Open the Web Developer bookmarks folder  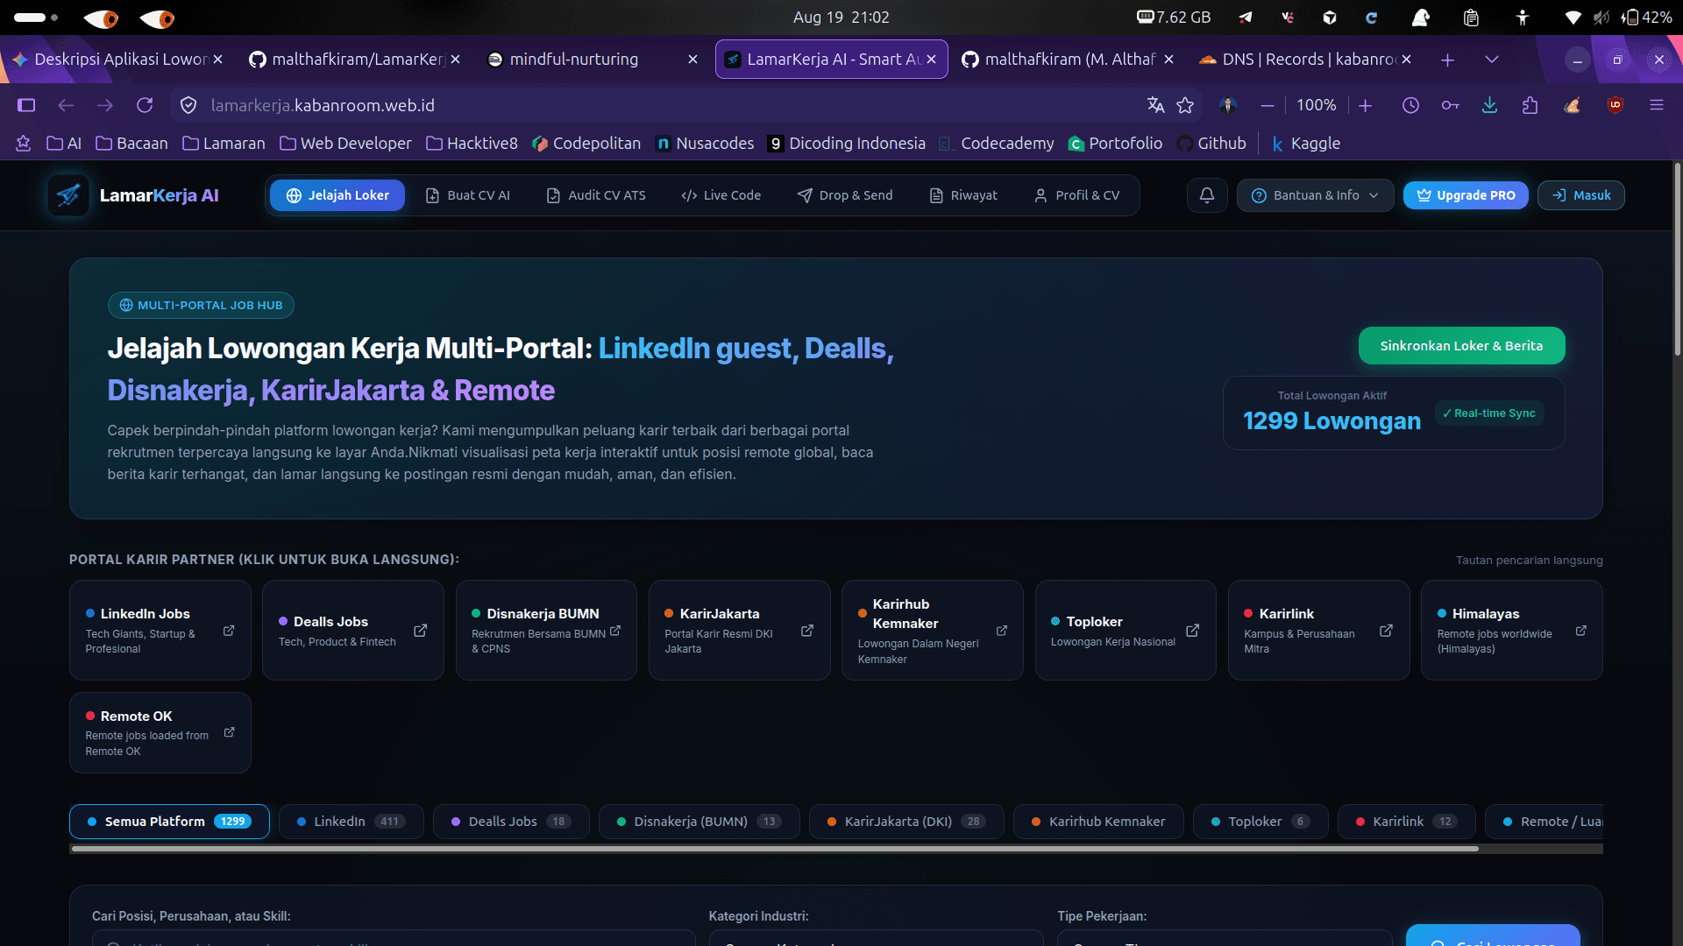pyautogui.click(x=345, y=144)
